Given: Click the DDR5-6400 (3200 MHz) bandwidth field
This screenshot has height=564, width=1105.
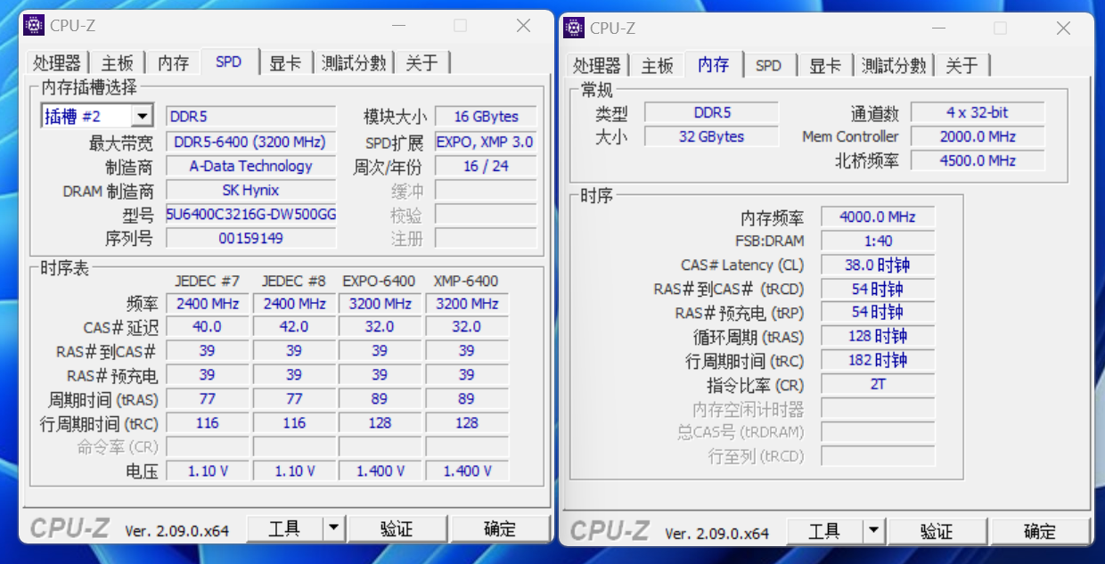Looking at the screenshot, I should point(250,142).
